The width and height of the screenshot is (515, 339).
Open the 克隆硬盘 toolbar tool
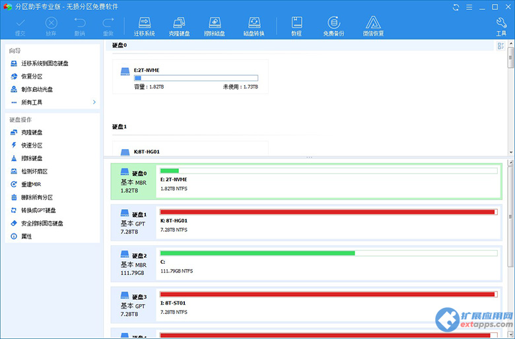click(x=180, y=27)
